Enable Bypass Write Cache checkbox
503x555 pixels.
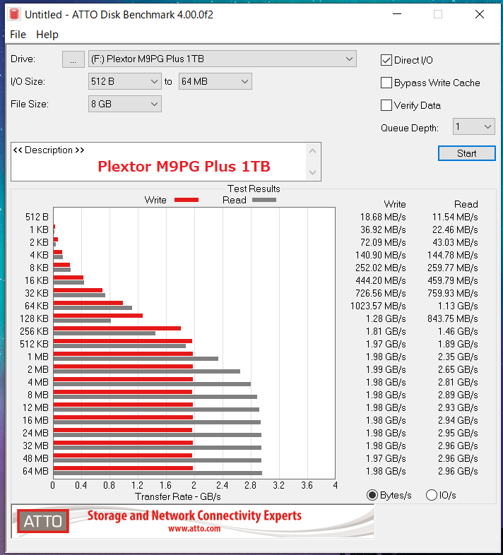coord(386,83)
